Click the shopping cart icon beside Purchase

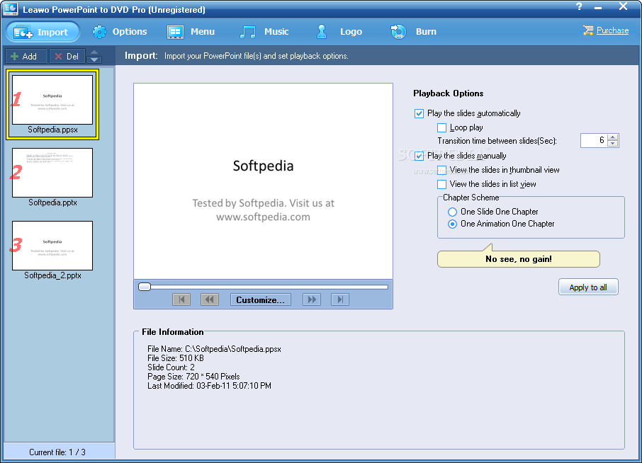[588, 30]
